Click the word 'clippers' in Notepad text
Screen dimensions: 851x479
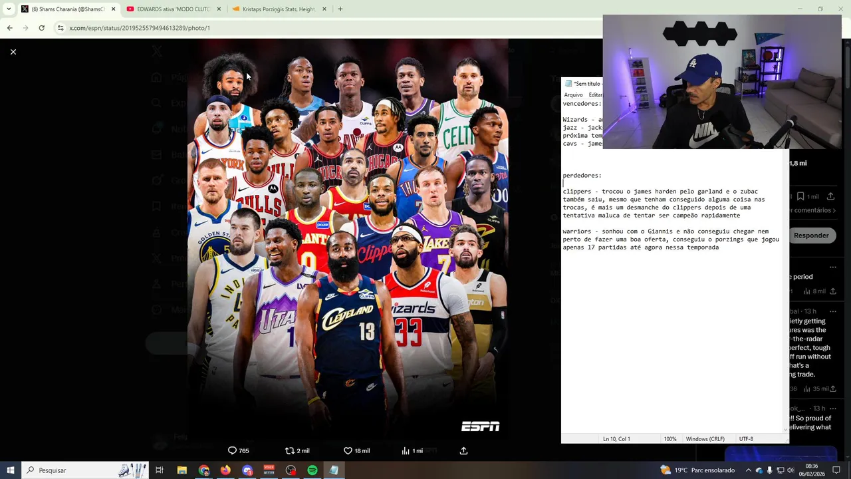pyautogui.click(x=578, y=192)
